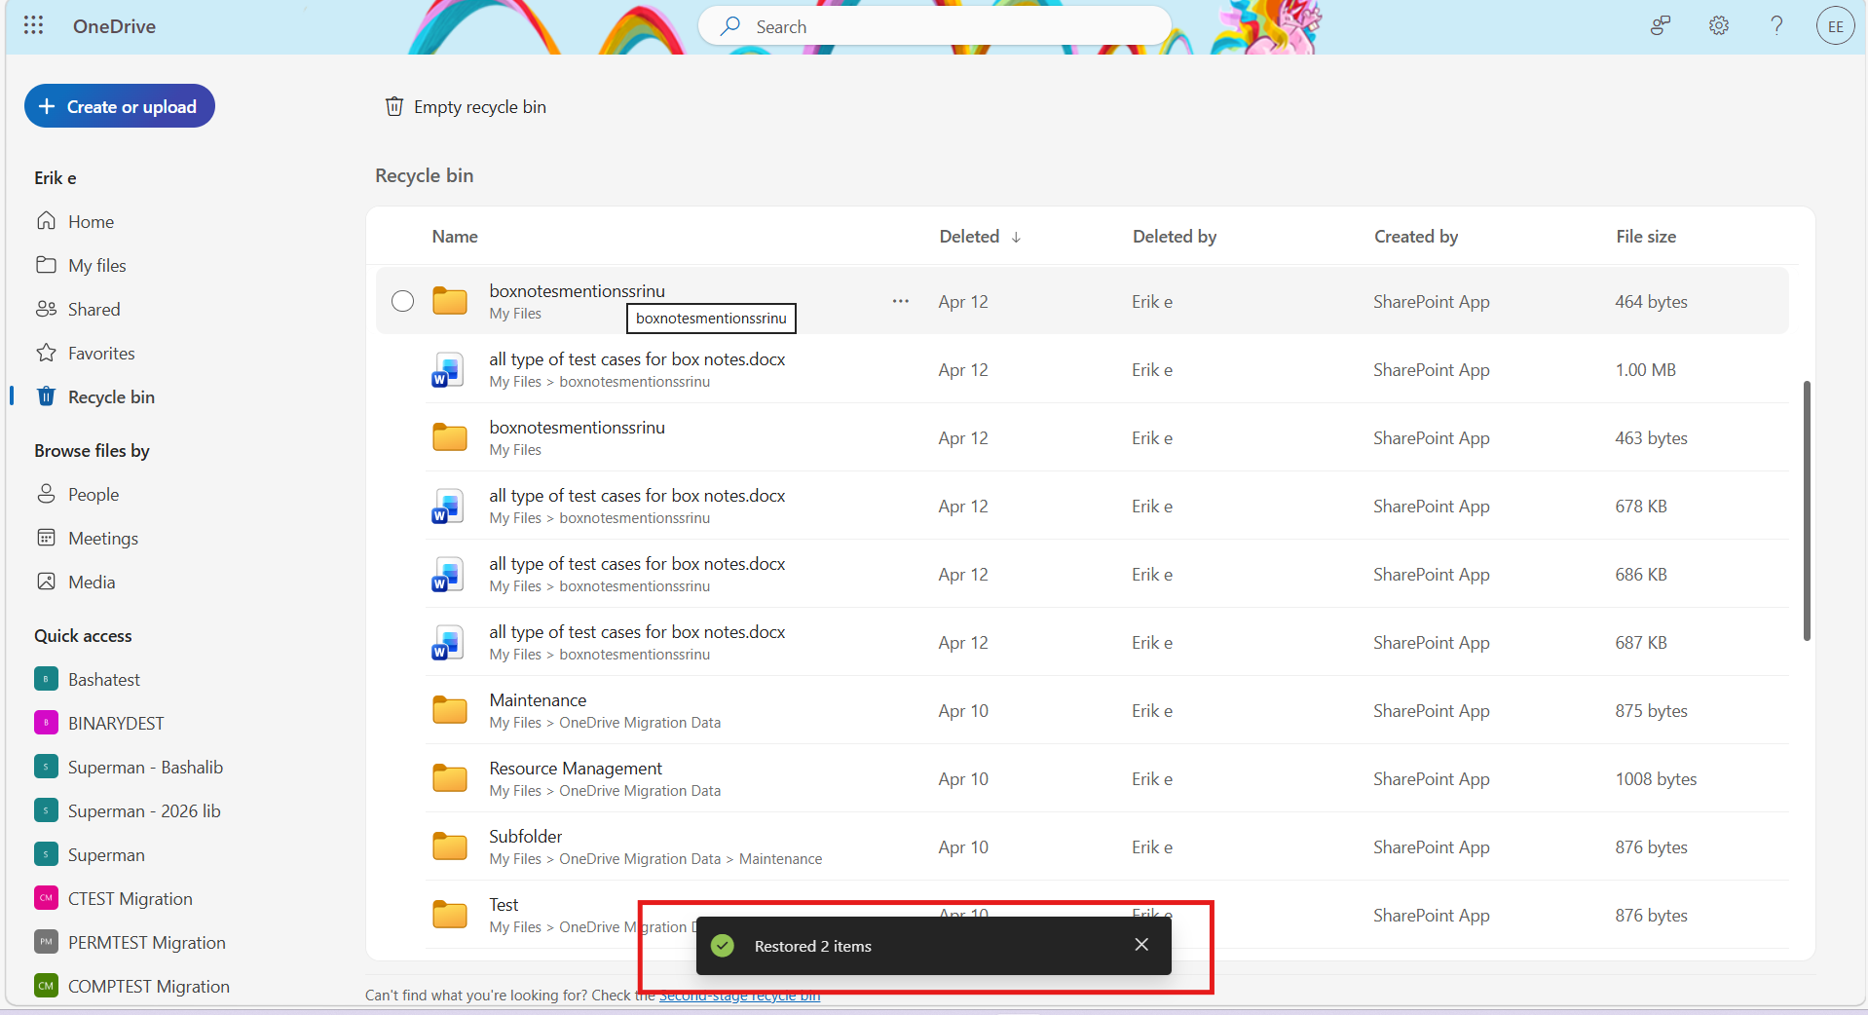The height and width of the screenshot is (1015, 1868).
Task: Click the green check icon in restored notification
Action: 723,946
